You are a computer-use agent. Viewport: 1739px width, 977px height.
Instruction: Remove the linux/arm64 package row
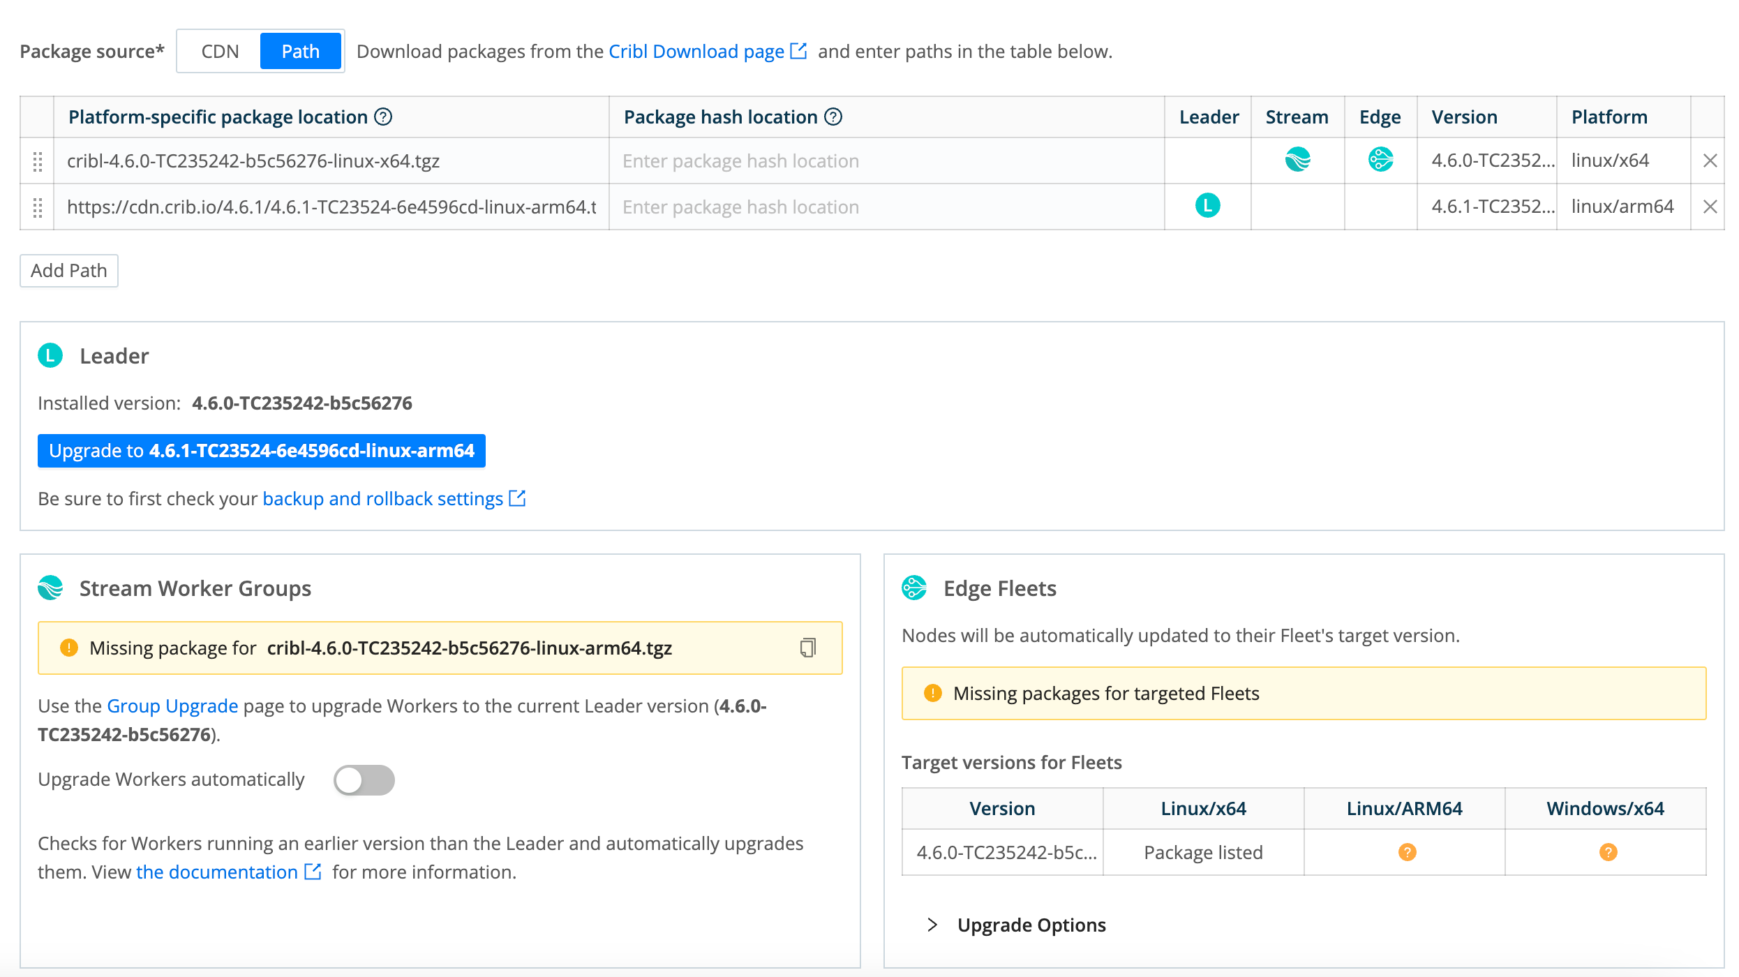[x=1710, y=207]
